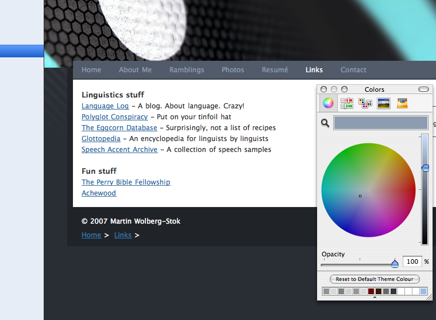Open the Contact navigation tab

pyautogui.click(x=353, y=69)
